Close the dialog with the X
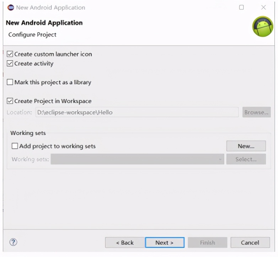The image size is (278, 257). click(x=263, y=7)
